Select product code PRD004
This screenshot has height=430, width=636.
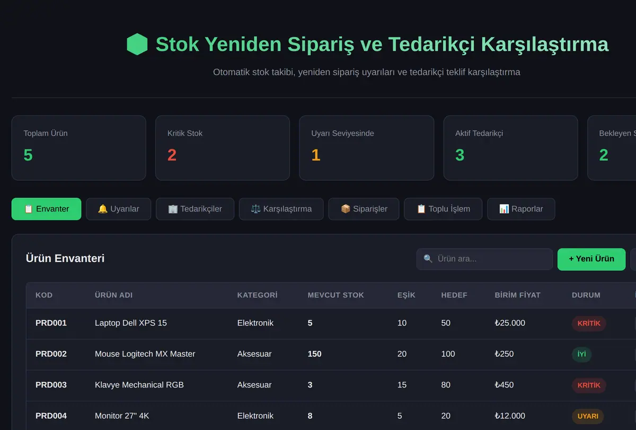click(x=51, y=416)
